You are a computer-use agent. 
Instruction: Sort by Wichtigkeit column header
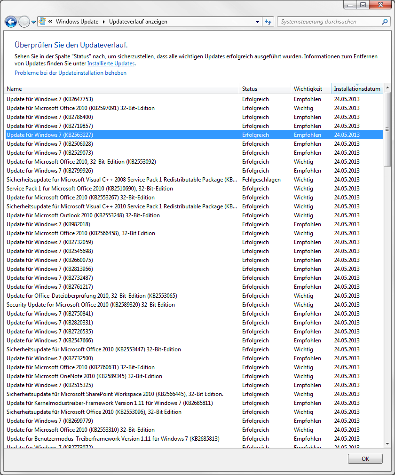(311, 89)
